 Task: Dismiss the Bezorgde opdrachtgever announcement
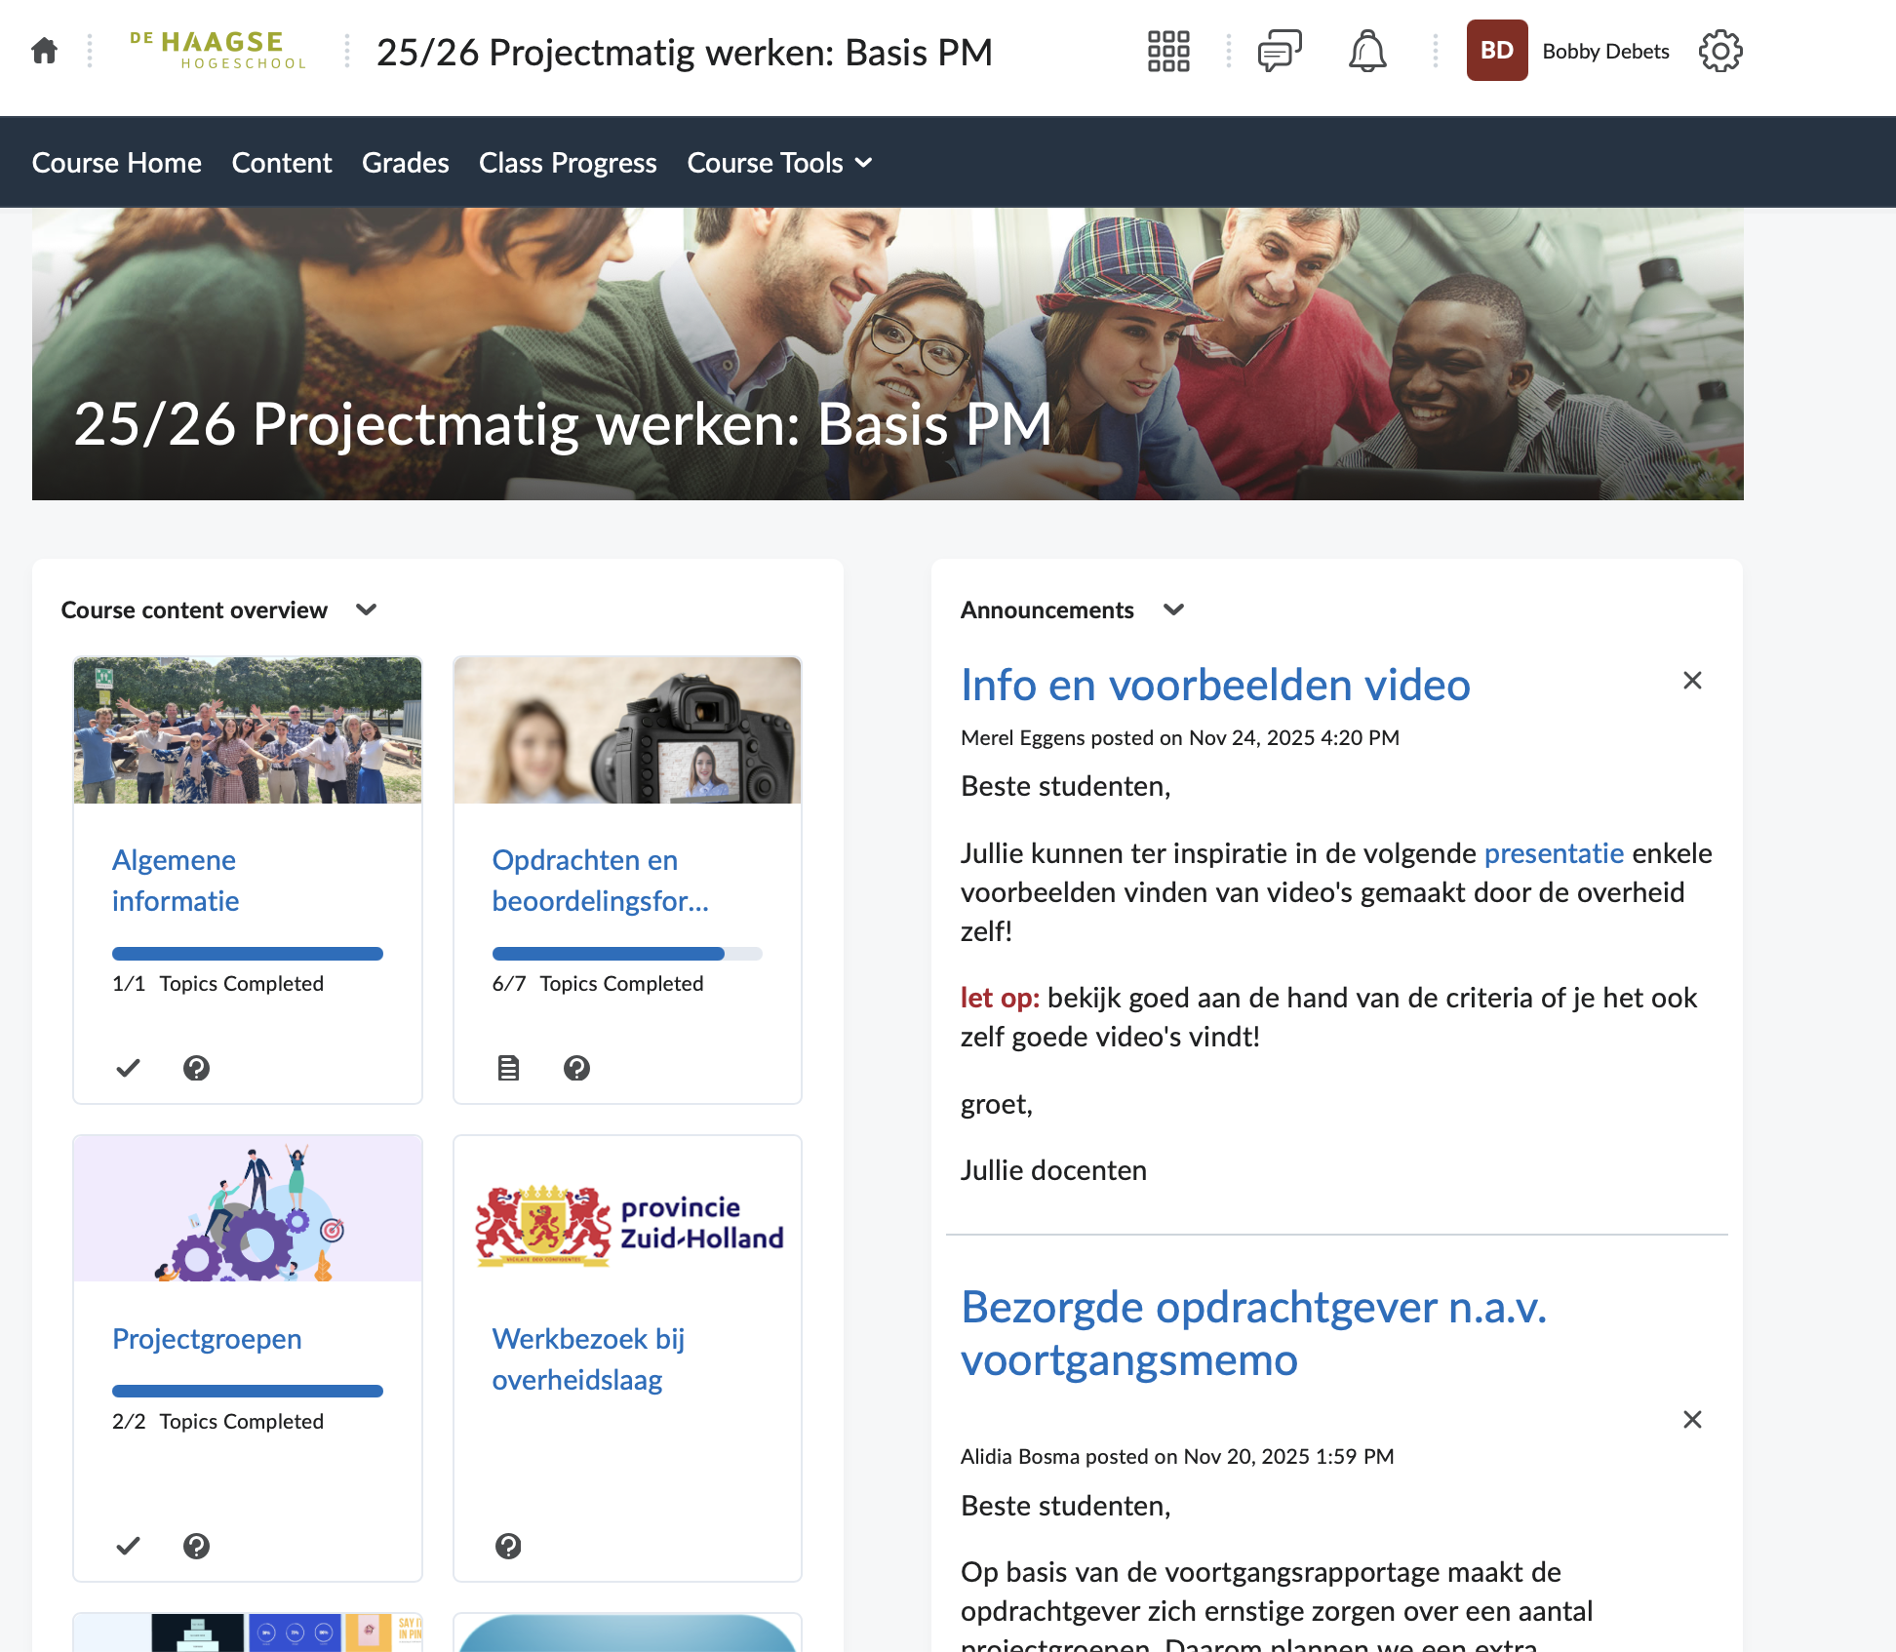pyautogui.click(x=1692, y=1419)
